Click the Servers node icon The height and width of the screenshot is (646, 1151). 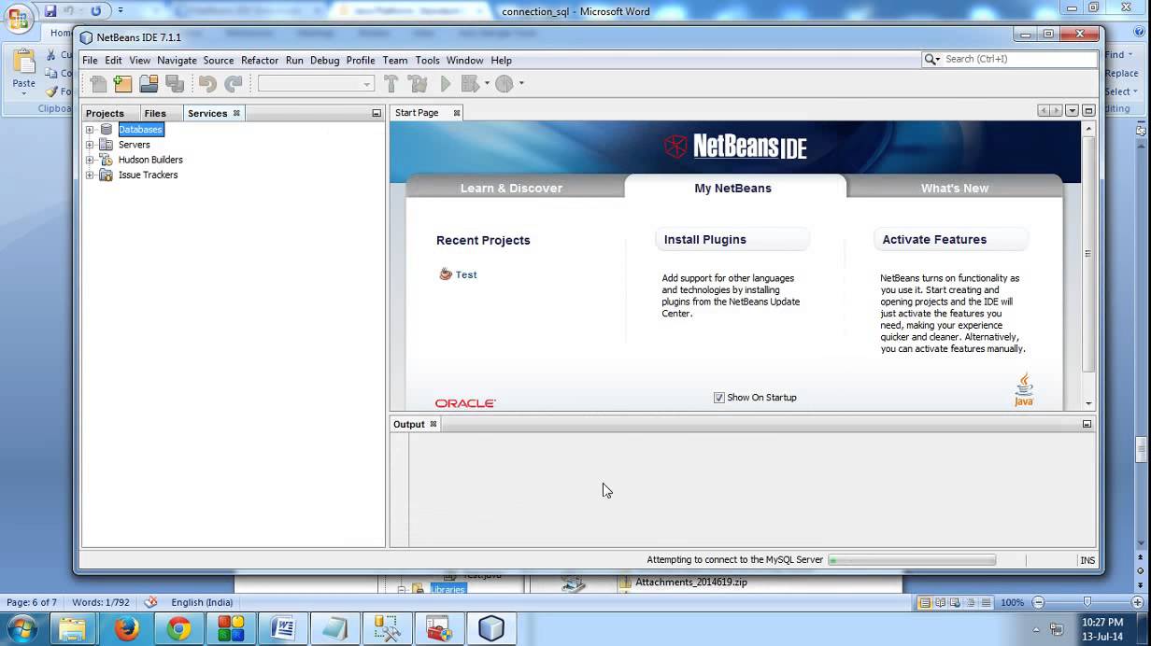click(107, 145)
